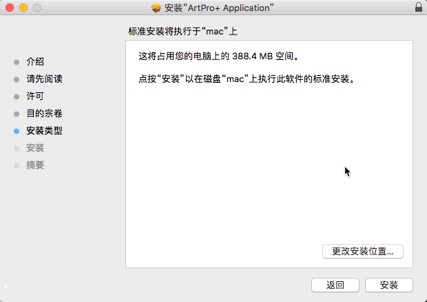The height and width of the screenshot is (302, 427).
Task: Click the lock icon in title bar
Action: coord(419,8)
